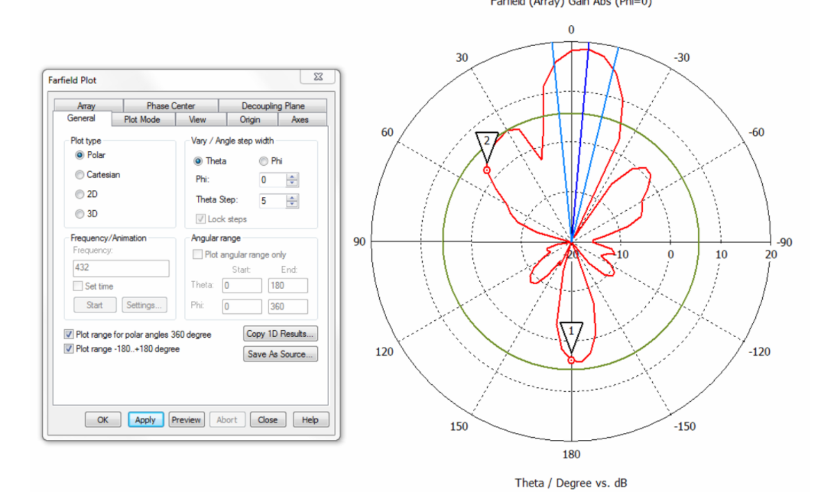Open Help for Farfield Plot
Viewport: 821px width, 492px height.
click(x=310, y=419)
